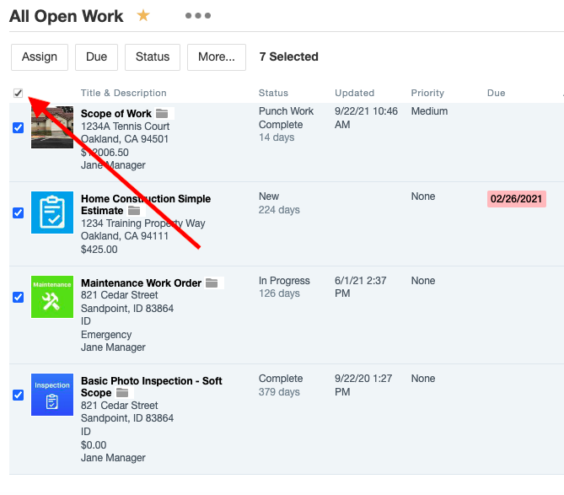This screenshot has width=564, height=495.
Task: Open the three-dot options menu
Action: [x=198, y=15]
